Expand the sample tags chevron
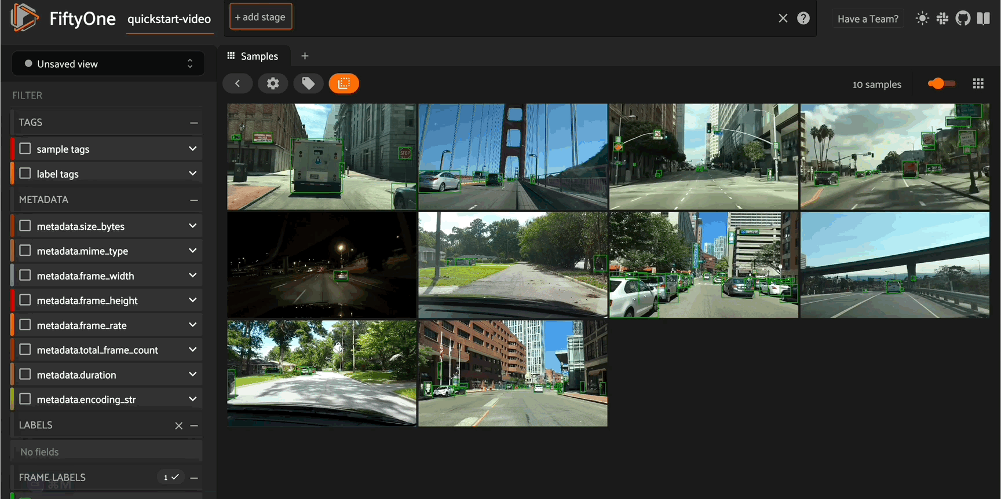Screen dimensions: 1001x499 (193, 149)
